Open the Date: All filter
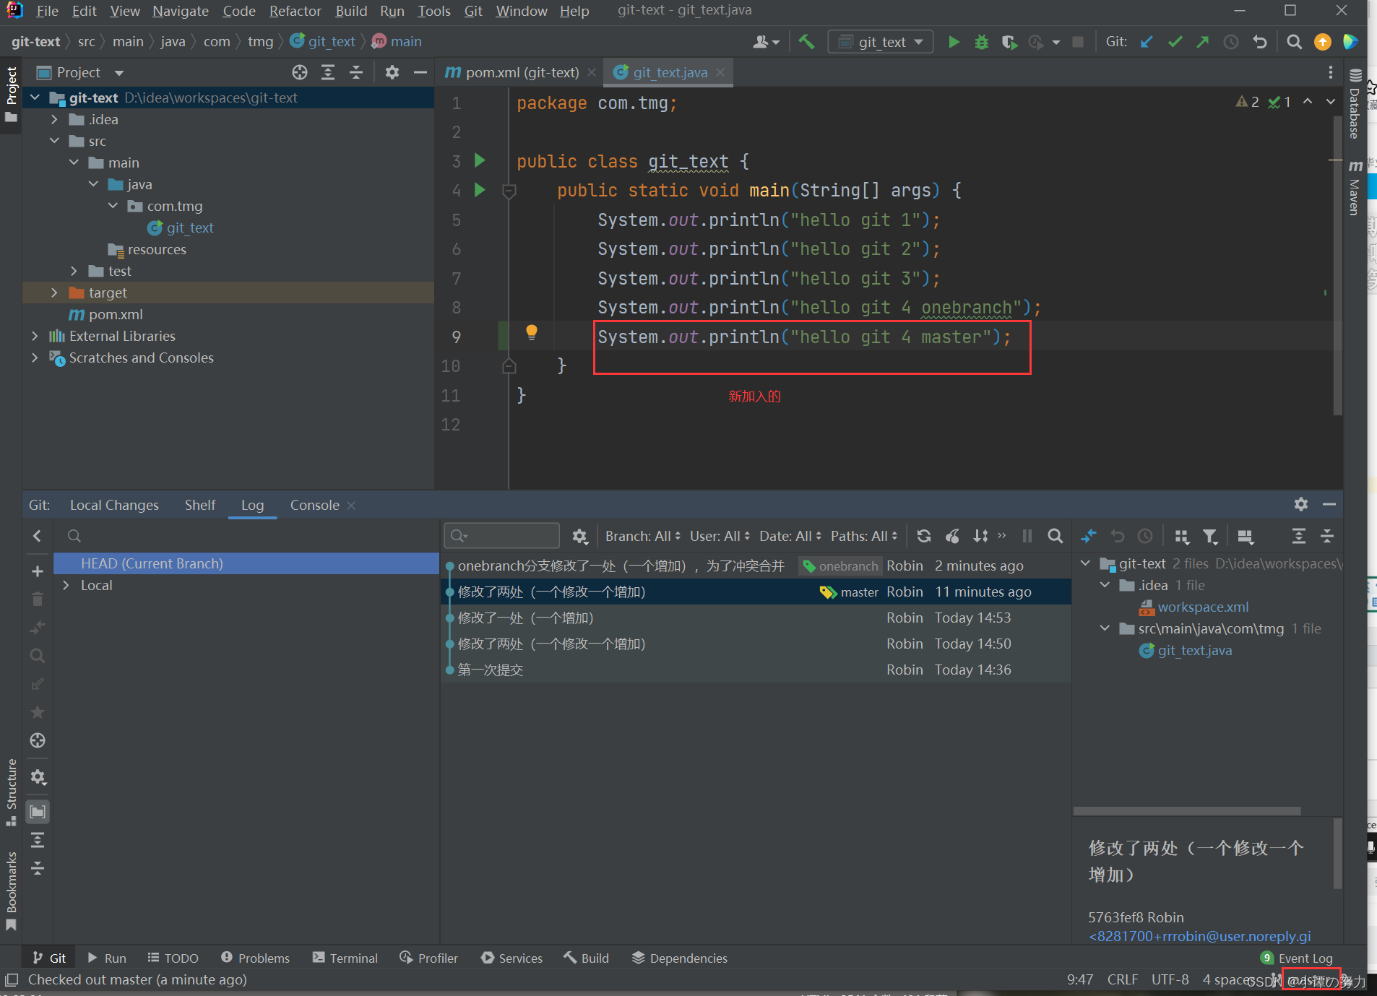The width and height of the screenshot is (1377, 996). tap(790, 536)
